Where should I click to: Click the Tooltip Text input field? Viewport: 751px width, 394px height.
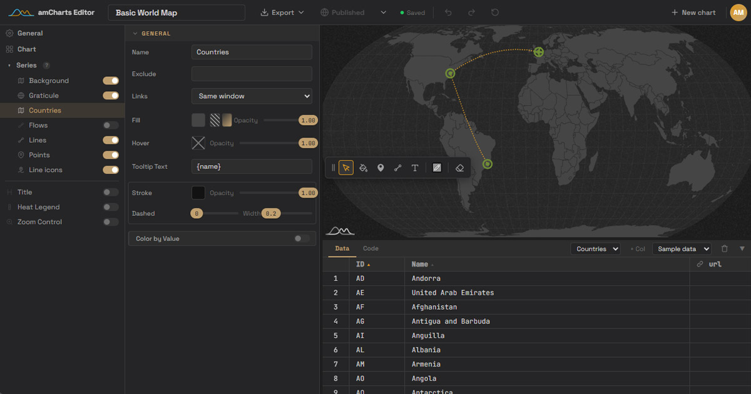[252, 166]
